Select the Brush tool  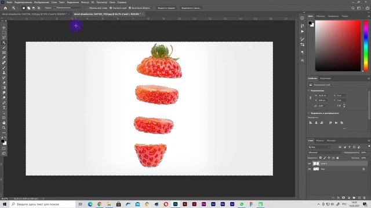pos(4,68)
